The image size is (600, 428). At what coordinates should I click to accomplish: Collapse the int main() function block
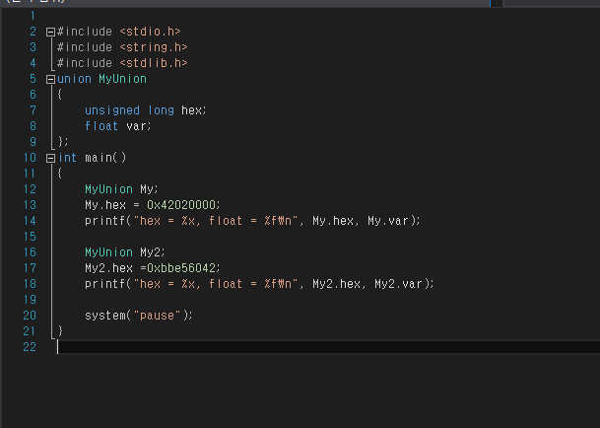coord(50,158)
